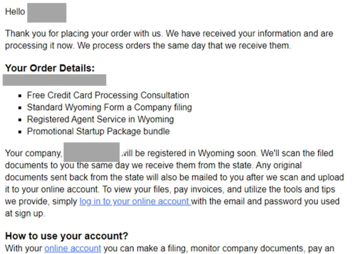Select the "Free Credit Card Processing Consultation" item
Viewport: 360px width, 254px height.
click(108, 95)
